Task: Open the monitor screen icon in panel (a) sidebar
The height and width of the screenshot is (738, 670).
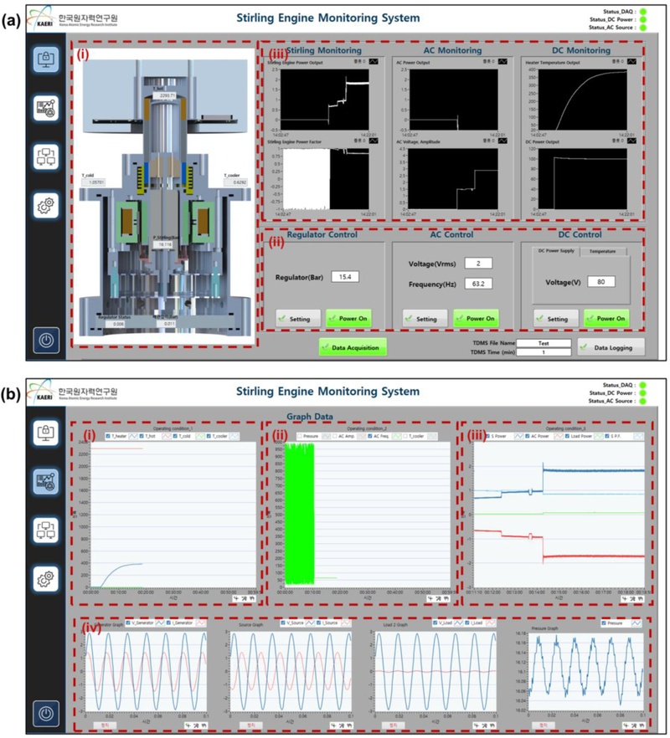Action: click(x=46, y=59)
